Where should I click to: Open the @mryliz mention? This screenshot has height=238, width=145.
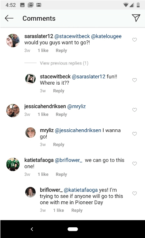click(x=76, y=106)
